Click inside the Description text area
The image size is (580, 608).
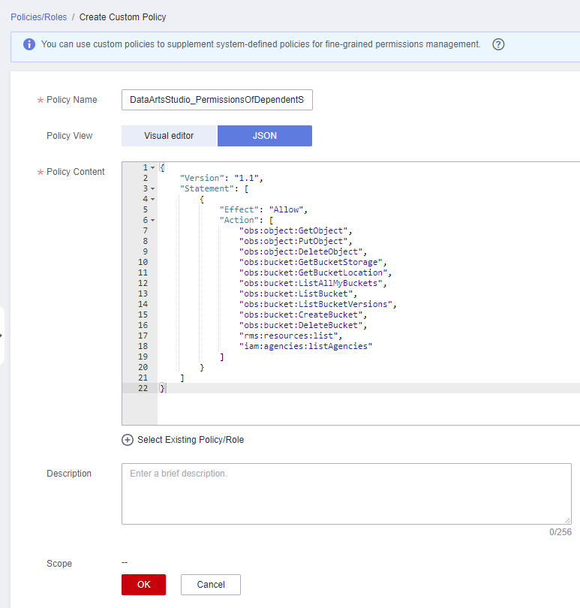(x=347, y=494)
